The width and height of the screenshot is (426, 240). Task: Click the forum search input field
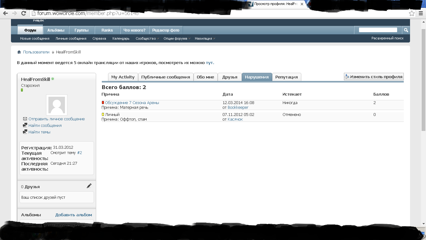pos(378,30)
